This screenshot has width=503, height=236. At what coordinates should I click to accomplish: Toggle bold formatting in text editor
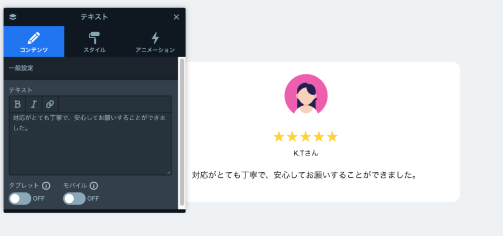pyautogui.click(x=18, y=105)
